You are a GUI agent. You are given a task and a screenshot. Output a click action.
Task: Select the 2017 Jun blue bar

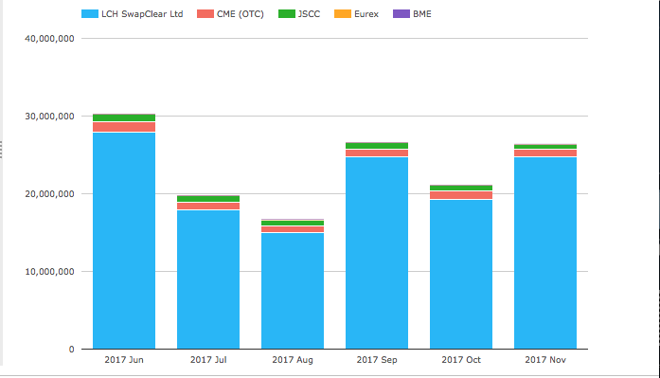click(124, 241)
